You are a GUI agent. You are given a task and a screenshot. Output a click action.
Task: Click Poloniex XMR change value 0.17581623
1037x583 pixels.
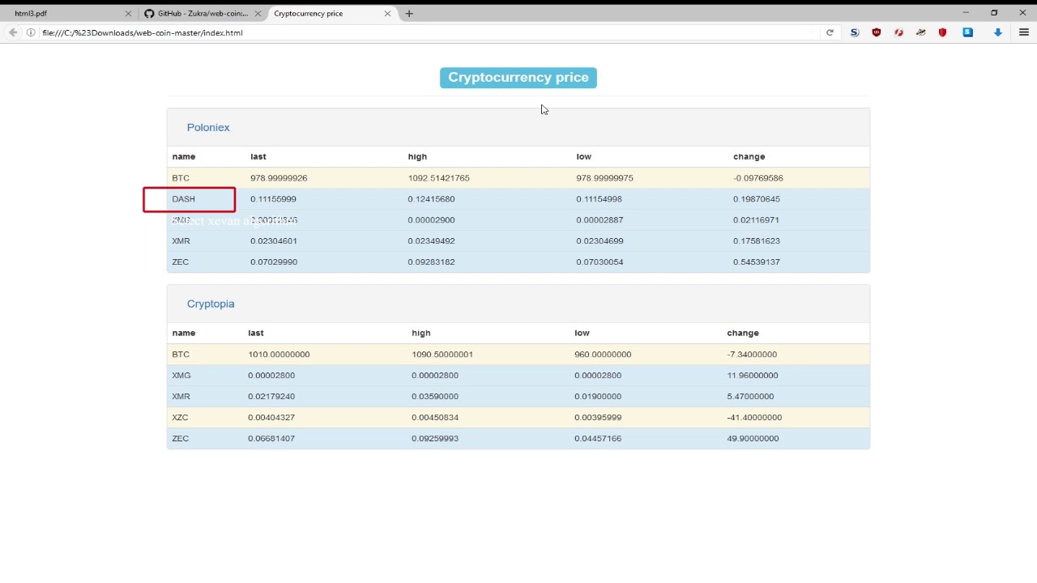coord(757,241)
